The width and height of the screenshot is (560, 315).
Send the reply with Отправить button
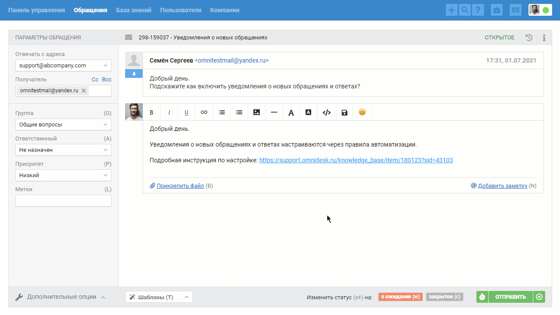pos(511,297)
